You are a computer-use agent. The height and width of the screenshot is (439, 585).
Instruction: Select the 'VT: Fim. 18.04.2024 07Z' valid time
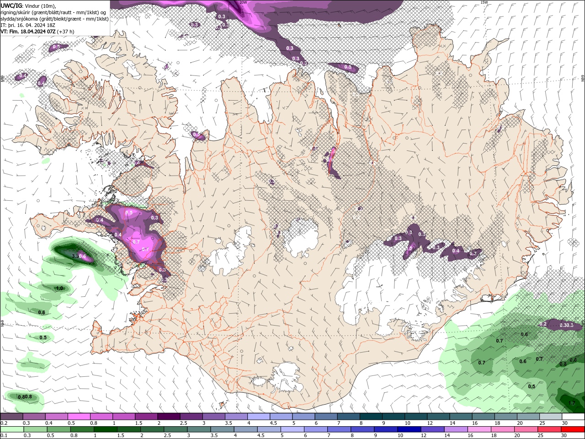(x=28, y=32)
